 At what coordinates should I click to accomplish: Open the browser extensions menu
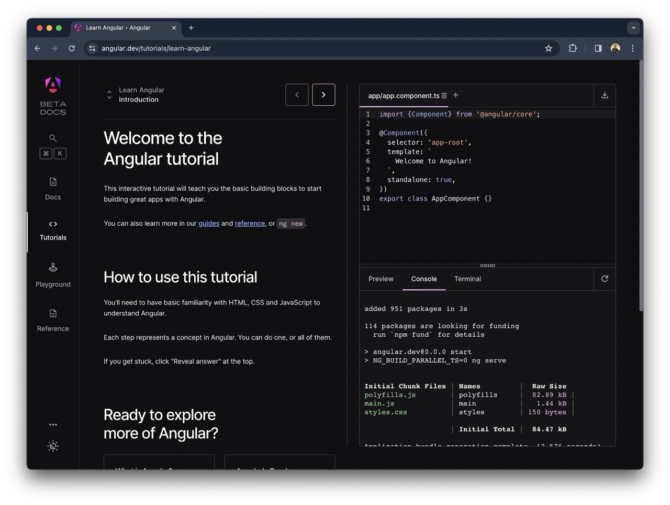pos(573,48)
